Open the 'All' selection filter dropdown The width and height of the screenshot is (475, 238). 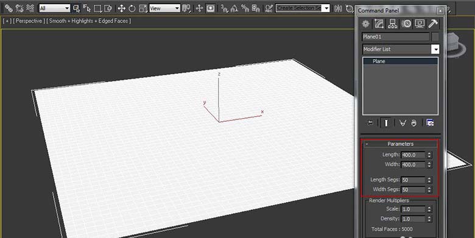55,9
